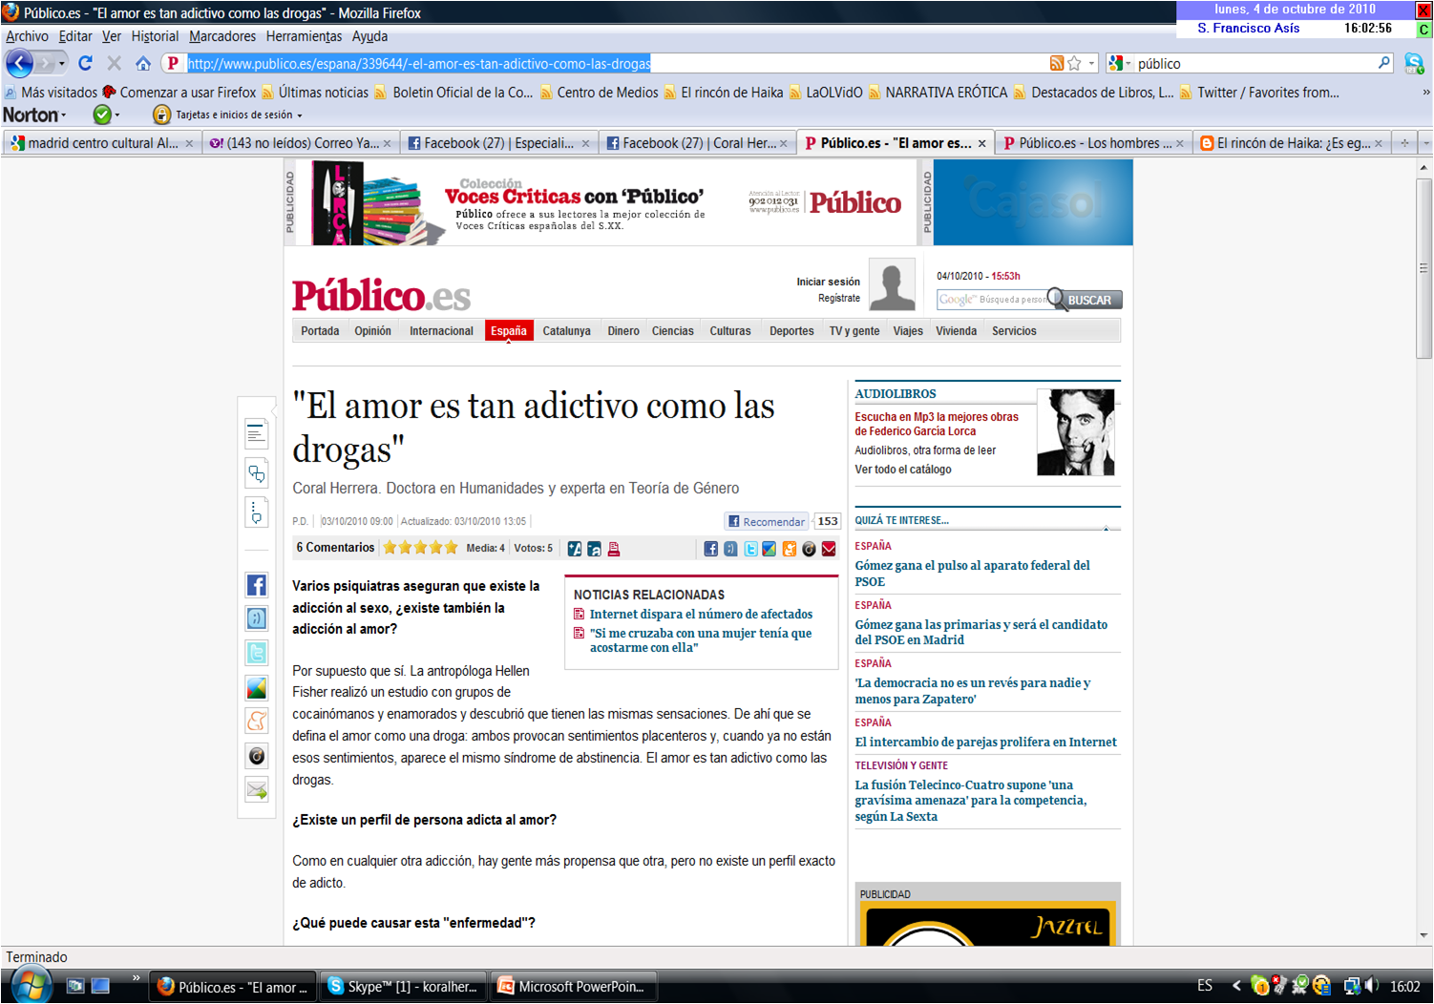The height and width of the screenshot is (1004, 1434).
Task: Open the Firefox home page icon
Action: click(143, 63)
